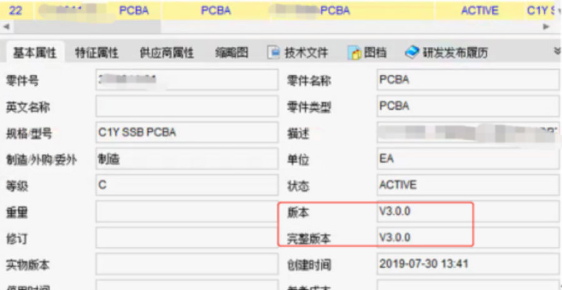
Task: Click the 零件名称 field showing PCBA
Action: click(x=468, y=79)
